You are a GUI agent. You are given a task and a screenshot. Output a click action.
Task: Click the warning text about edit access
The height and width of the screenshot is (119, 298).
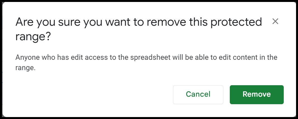coord(146,63)
